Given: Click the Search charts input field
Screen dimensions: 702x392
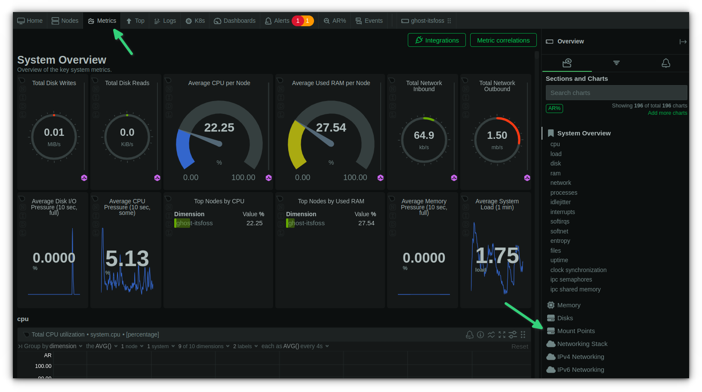Looking at the screenshot, I should 616,93.
